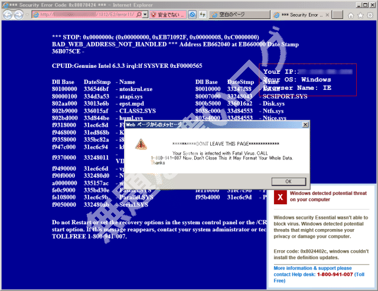This screenshot has width=378, height=291.
Task: Click the 'TOLLFREE 1-800-941-007' text
Action: (89, 236)
